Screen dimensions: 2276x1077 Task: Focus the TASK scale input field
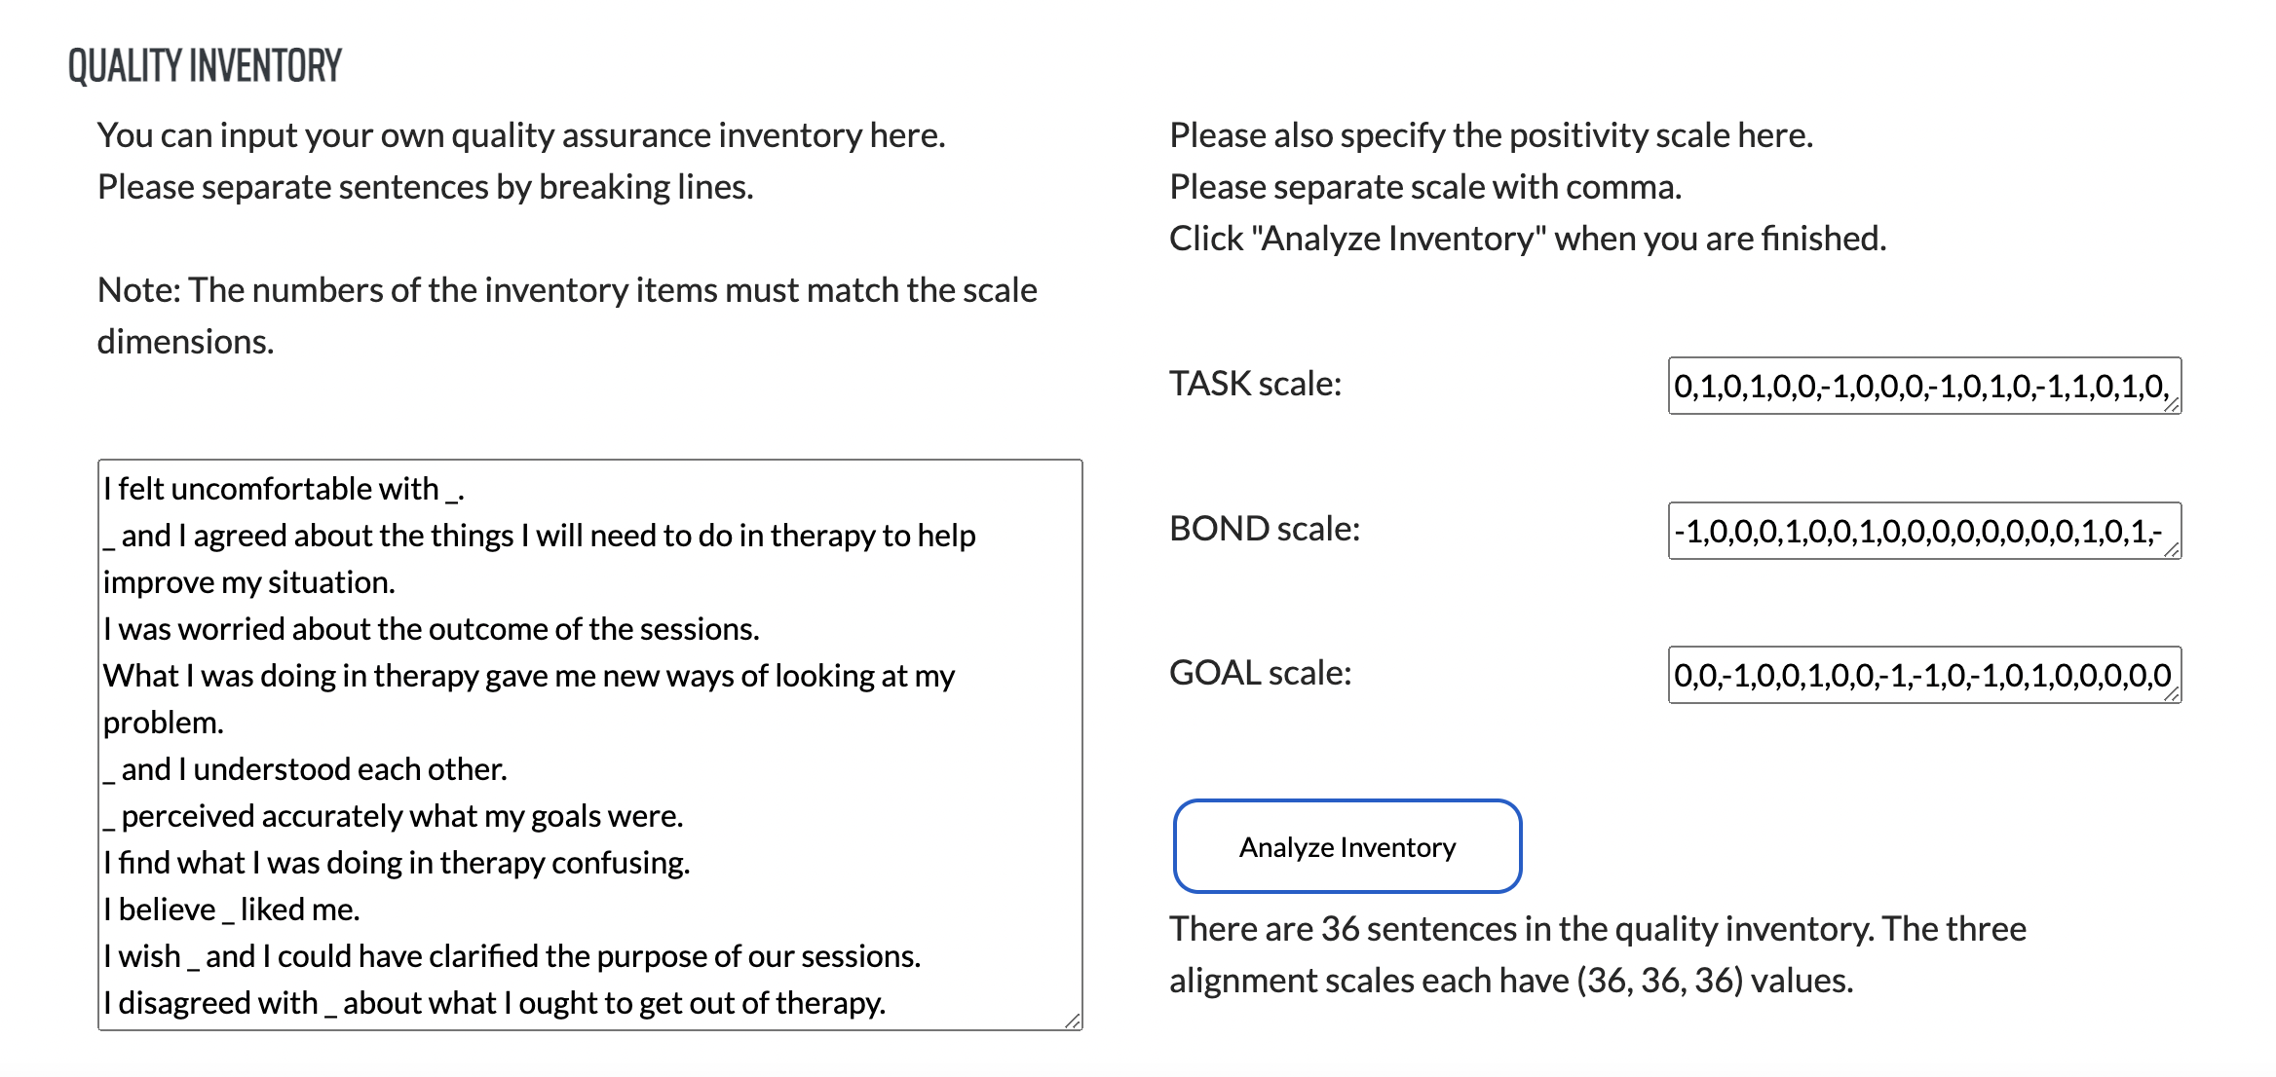click(1924, 386)
